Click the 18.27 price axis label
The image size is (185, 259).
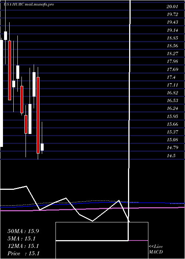[172, 54]
